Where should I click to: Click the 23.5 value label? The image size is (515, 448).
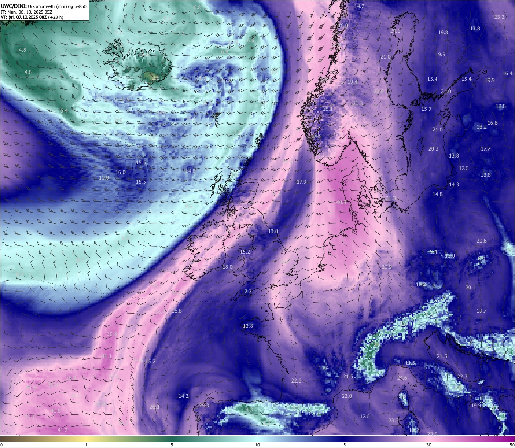(432, 434)
